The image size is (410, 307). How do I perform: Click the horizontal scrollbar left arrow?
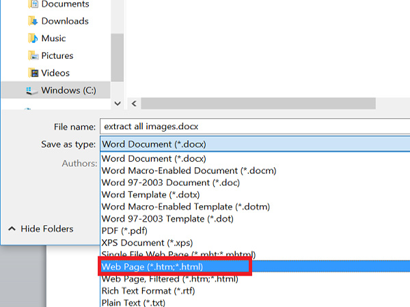point(134,104)
